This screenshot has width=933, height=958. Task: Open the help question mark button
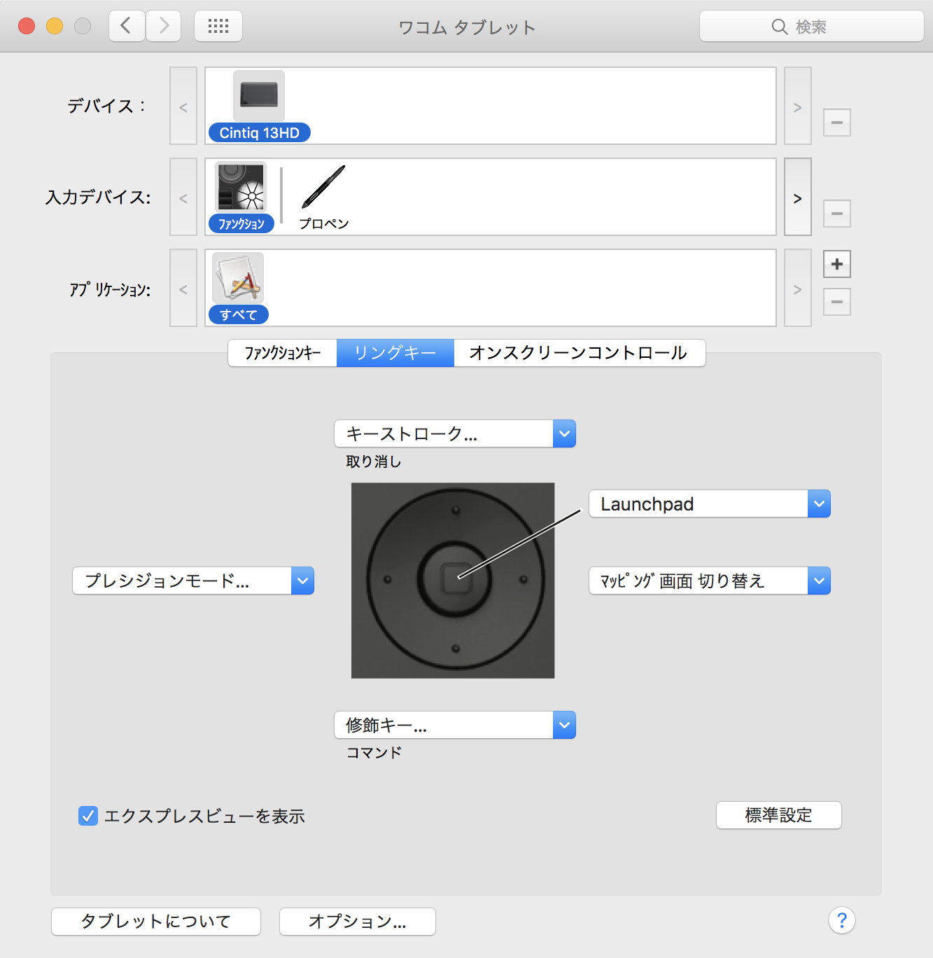point(841,920)
